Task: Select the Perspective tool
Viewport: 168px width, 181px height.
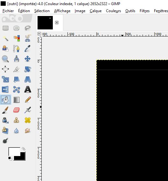Action: tap(28, 79)
